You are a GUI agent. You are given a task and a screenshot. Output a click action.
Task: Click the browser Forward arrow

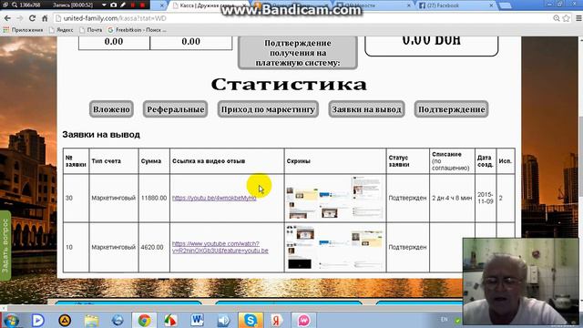[20, 18]
